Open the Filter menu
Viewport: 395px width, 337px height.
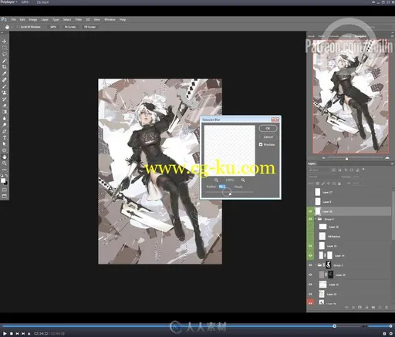(x=79, y=19)
